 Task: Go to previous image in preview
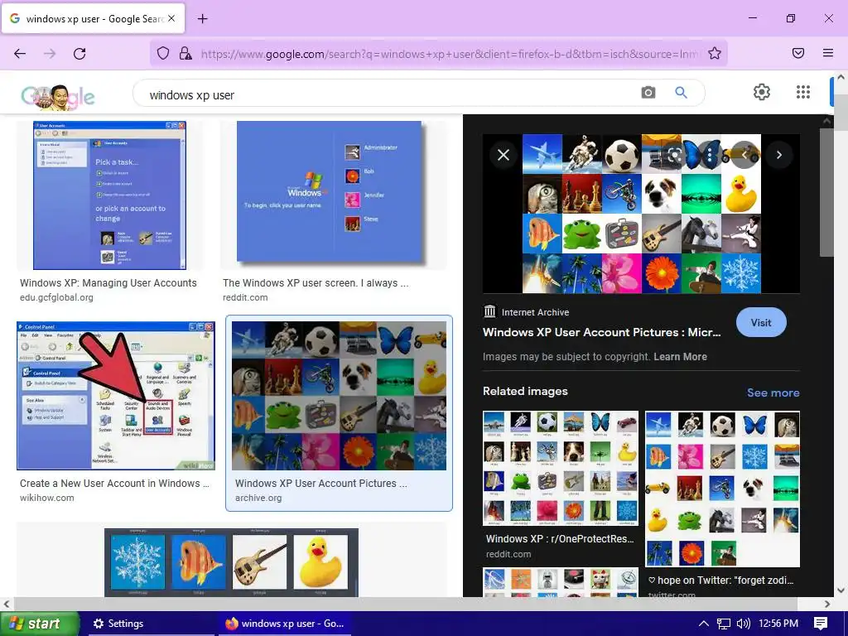(744, 155)
